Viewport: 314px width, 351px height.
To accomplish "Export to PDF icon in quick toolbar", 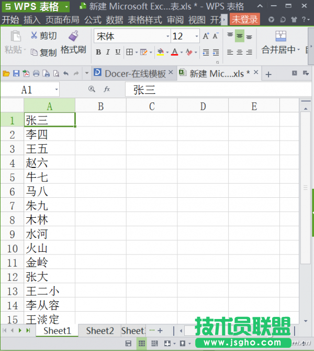I will [26, 73].
